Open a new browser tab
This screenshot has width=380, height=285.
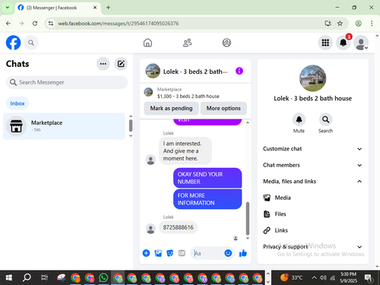tap(108, 8)
